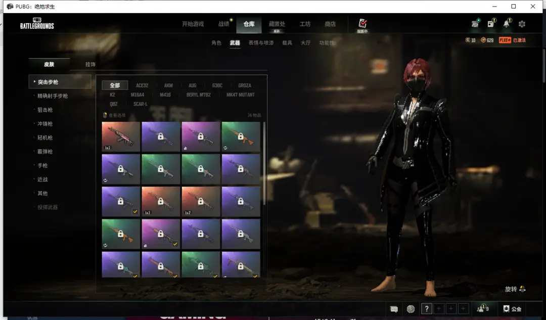The image size is (546, 320).
Task: Select 精确射手步枪 DMR category
Action: pyautogui.click(x=53, y=96)
